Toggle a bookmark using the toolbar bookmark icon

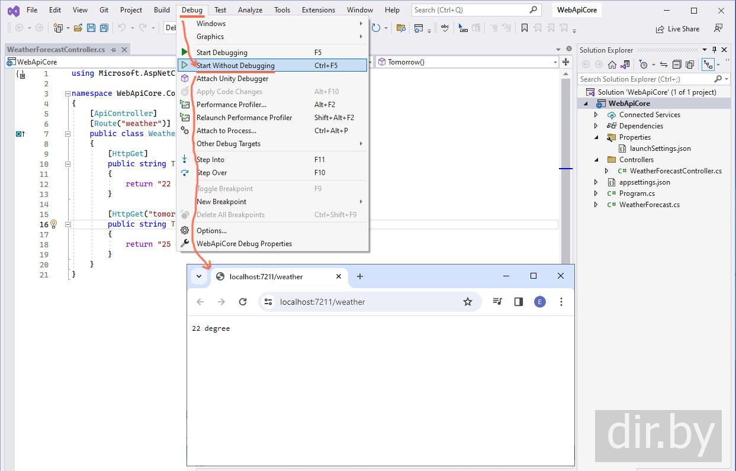coord(525,28)
